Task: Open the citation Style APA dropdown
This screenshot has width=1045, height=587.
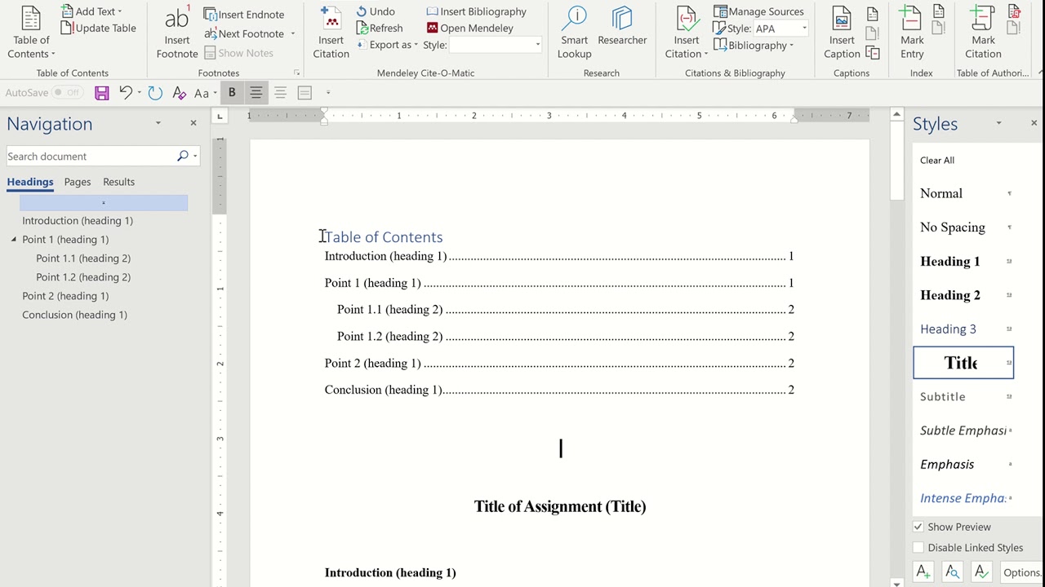Action: (780, 29)
